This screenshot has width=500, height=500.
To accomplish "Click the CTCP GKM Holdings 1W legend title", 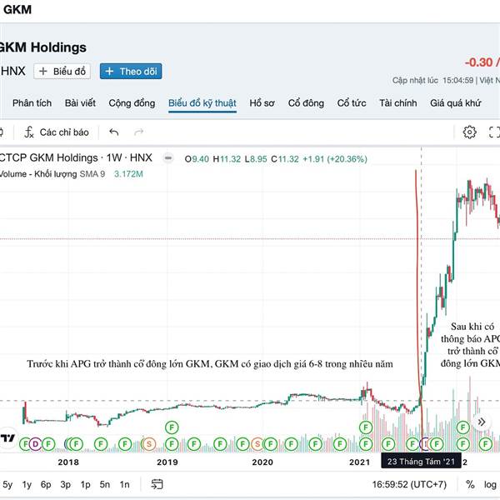I will (76, 157).
